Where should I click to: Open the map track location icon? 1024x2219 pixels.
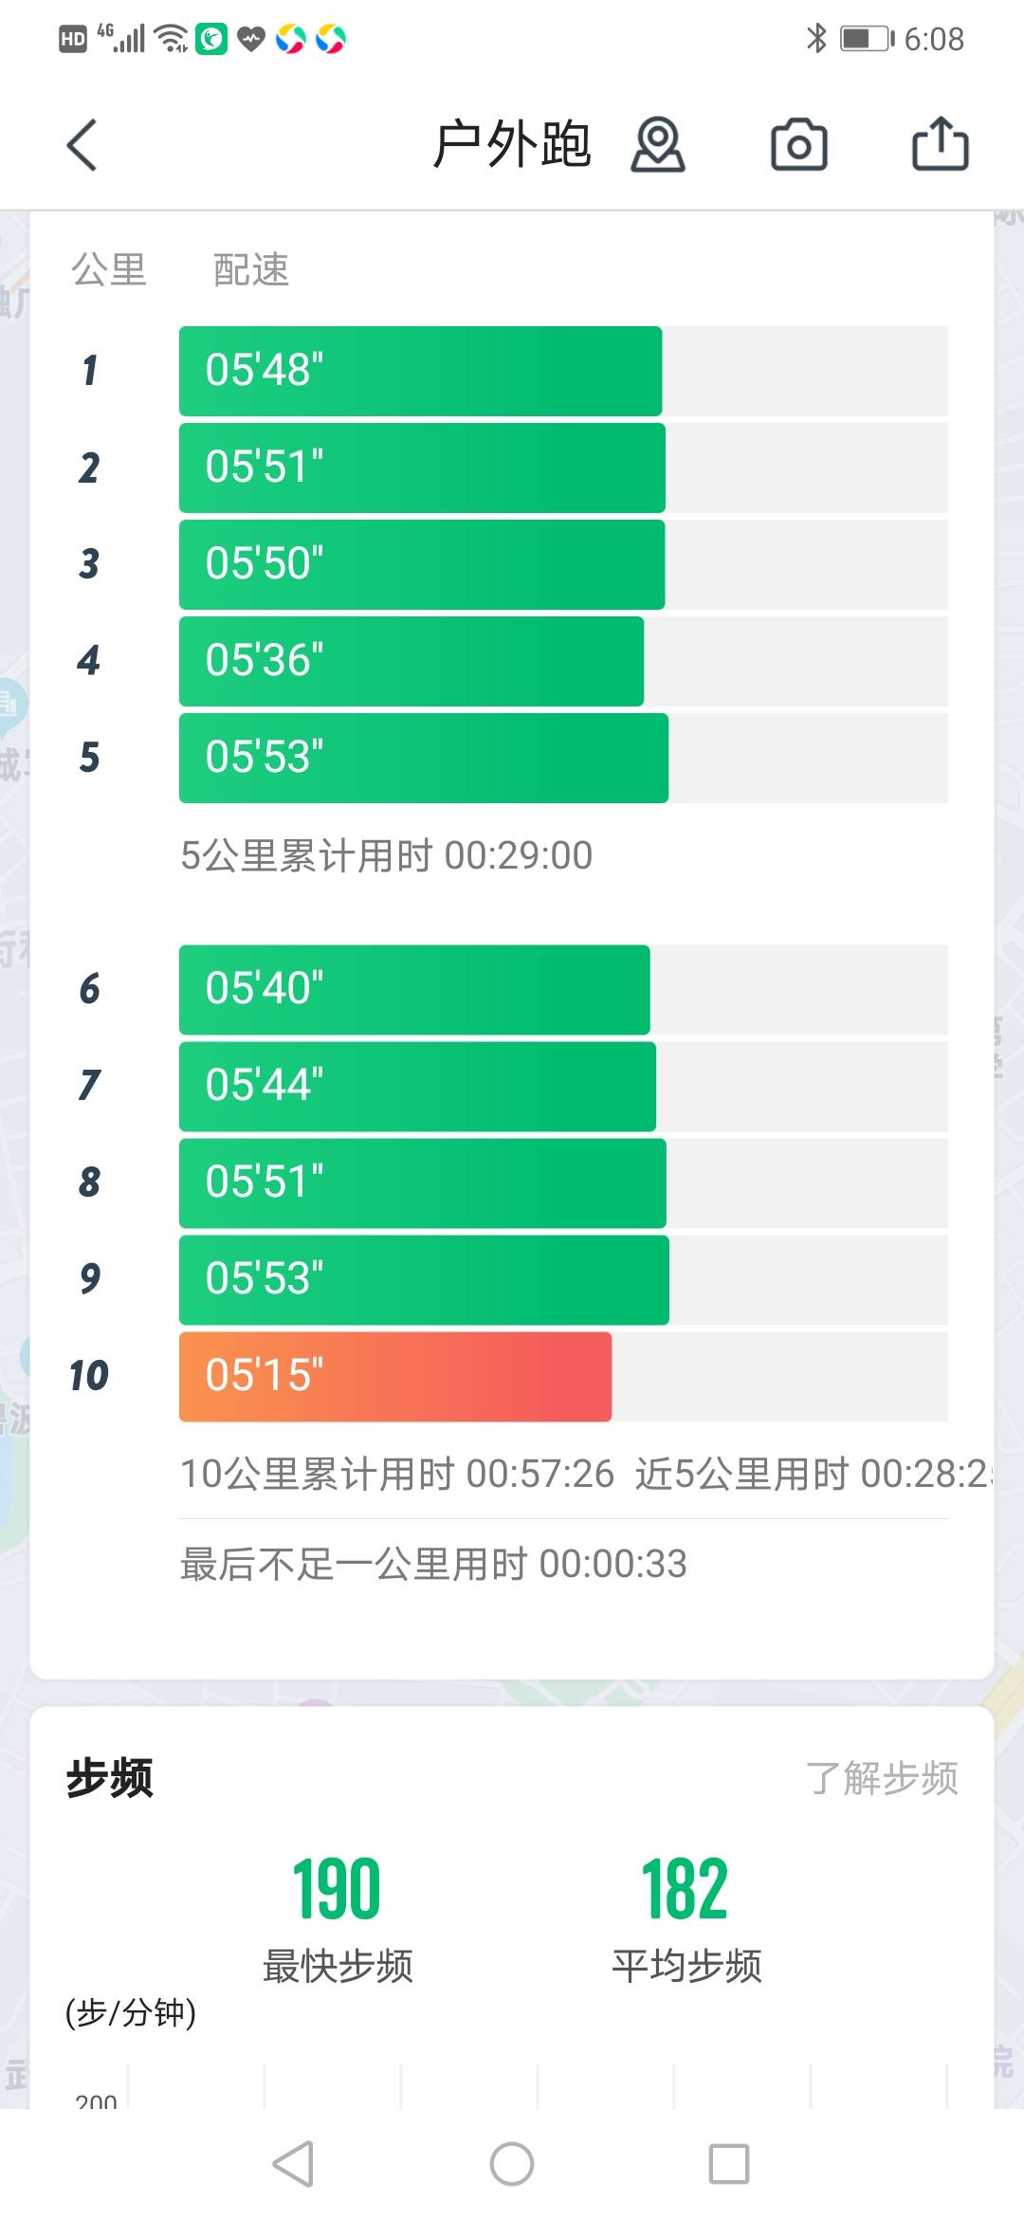[658, 145]
